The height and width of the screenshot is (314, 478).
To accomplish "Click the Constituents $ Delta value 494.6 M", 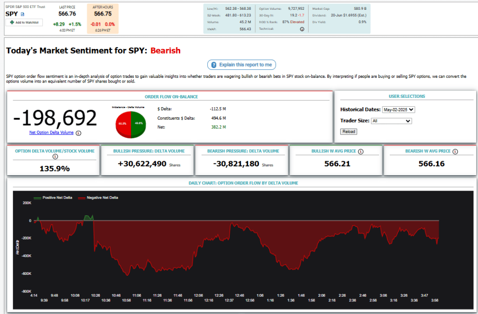I will [x=218, y=118].
